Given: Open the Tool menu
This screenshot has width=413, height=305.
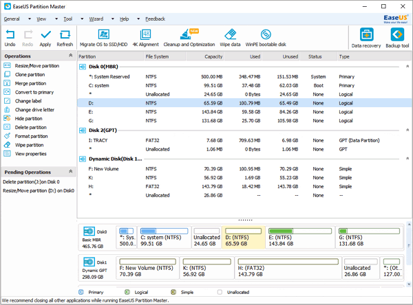Looking at the screenshot, I should coord(67,19).
